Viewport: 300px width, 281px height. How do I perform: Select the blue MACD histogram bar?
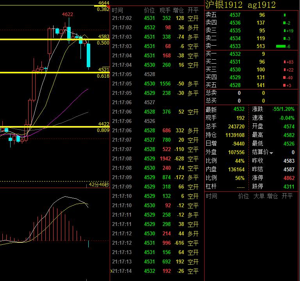coord(88,244)
